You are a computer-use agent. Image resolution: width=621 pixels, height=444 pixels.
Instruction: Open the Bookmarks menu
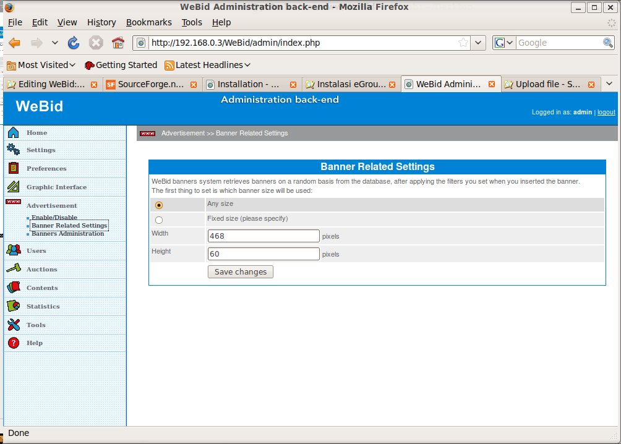coord(148,22)
